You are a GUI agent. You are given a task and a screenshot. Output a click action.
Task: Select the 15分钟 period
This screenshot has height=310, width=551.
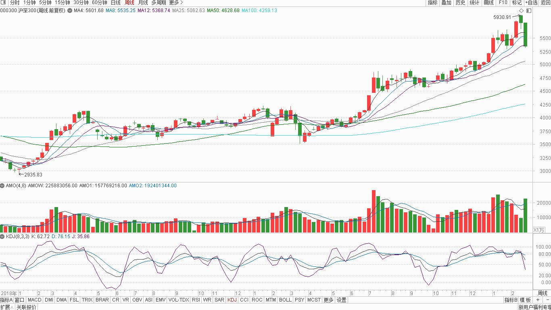63,2
